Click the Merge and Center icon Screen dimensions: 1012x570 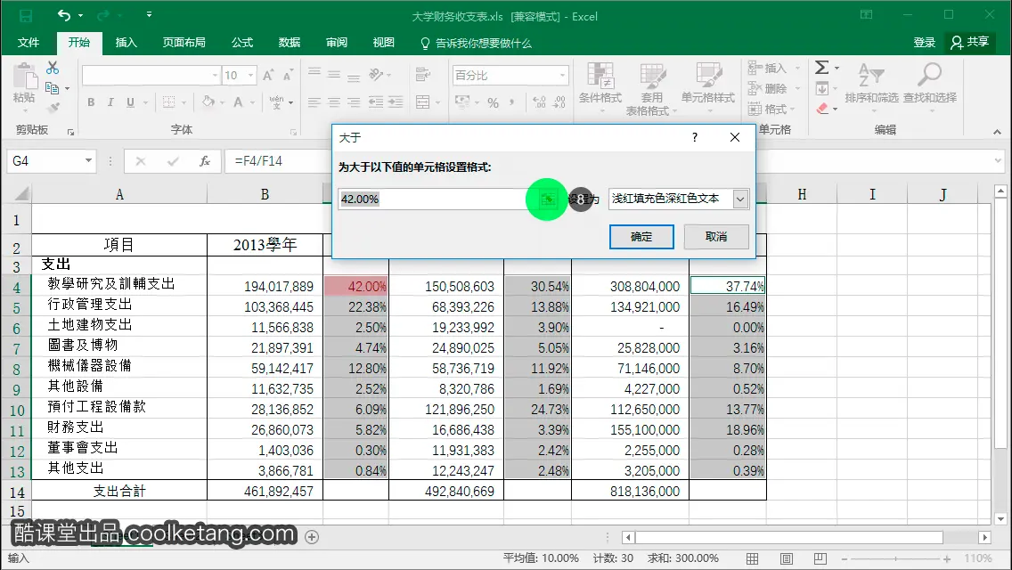(x=423, y=102)
